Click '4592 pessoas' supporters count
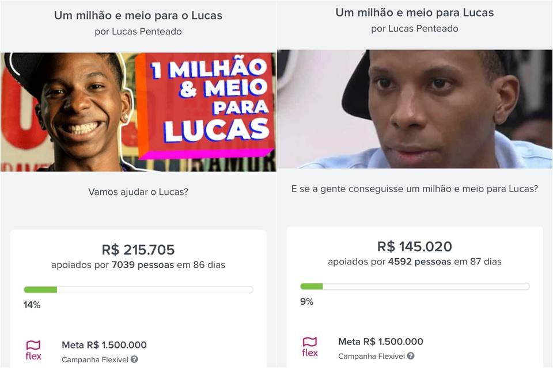The height and width of the screenshot is (368, 553). 420,262
